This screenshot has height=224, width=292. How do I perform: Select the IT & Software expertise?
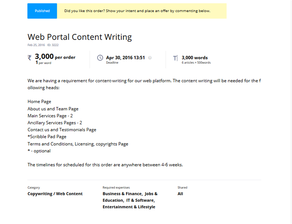140,200
